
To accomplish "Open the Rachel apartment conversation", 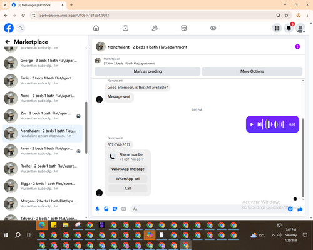I will point(42,169).
